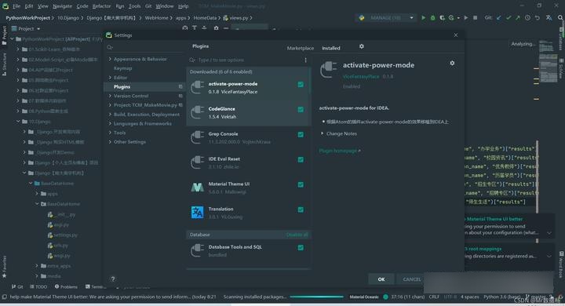Click the Project panel settings gear icon
This screenshot has height=306, width=565.
point(216,28)
